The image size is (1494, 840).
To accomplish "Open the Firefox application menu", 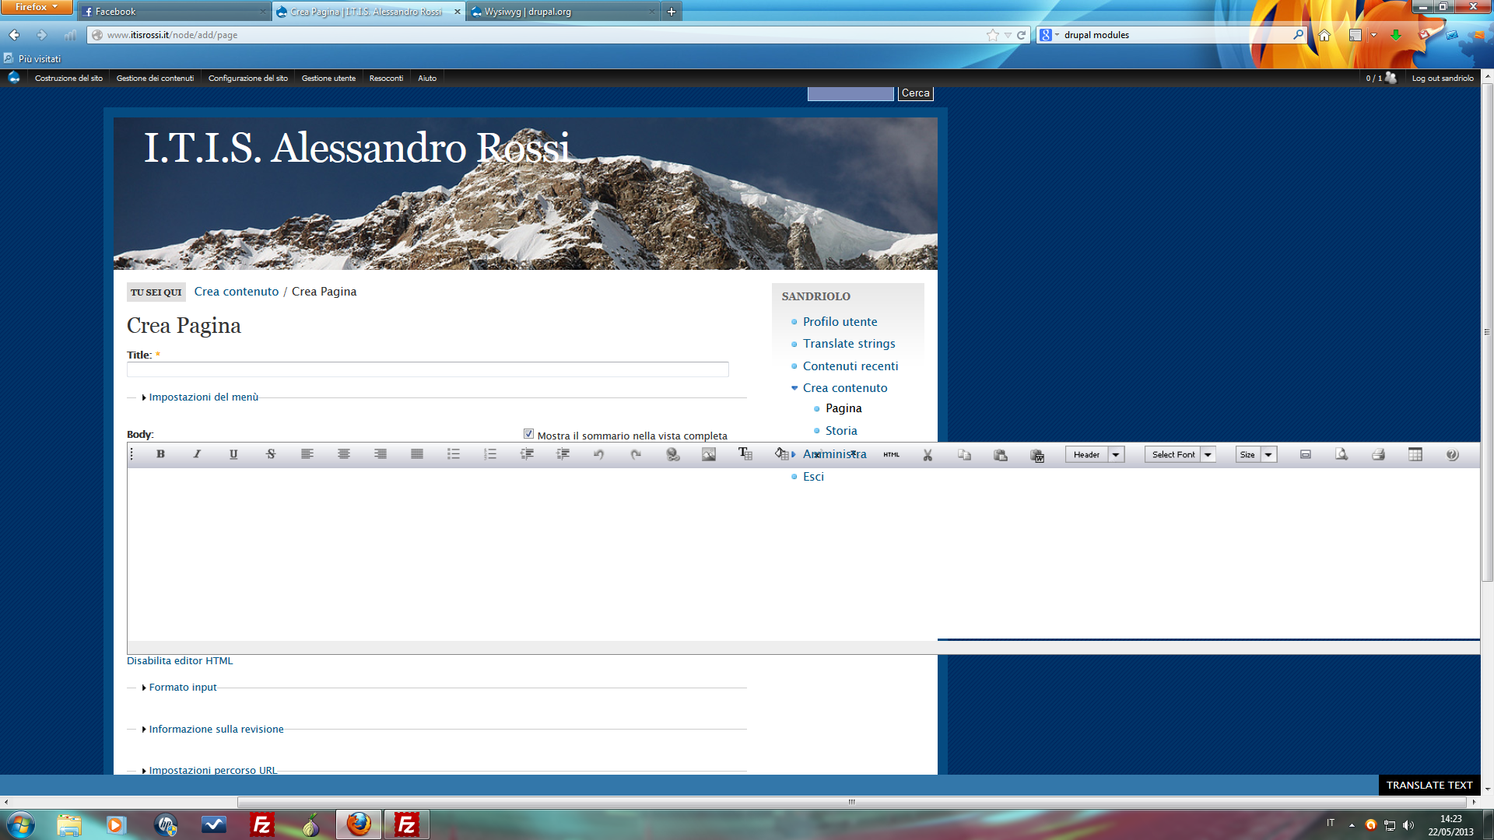I will click(x=36, y=7).
